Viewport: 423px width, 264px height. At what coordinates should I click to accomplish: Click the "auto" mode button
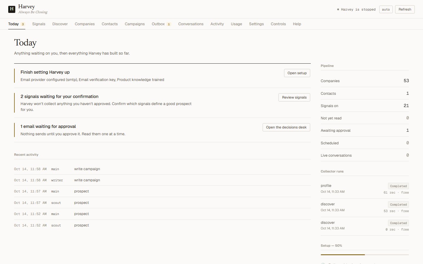(x=386, y=9)
